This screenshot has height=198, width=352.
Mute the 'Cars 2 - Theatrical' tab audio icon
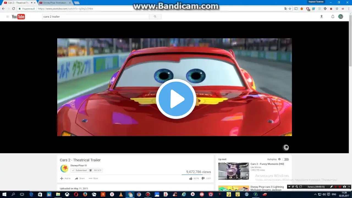coord(32,3)
